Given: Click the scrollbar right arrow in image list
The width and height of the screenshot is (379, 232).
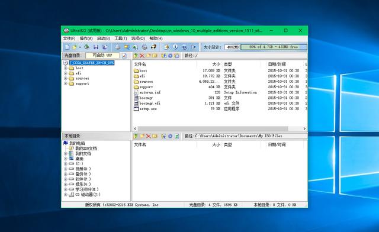Looking at the screenshot, I should click(304, 128).
